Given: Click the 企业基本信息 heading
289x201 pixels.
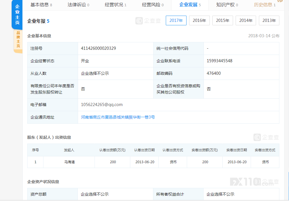Looking at the screenshot, I should [39, 36].
